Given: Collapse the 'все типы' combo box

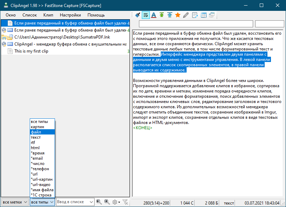Looking at the screenshot, I should (42, 202).
